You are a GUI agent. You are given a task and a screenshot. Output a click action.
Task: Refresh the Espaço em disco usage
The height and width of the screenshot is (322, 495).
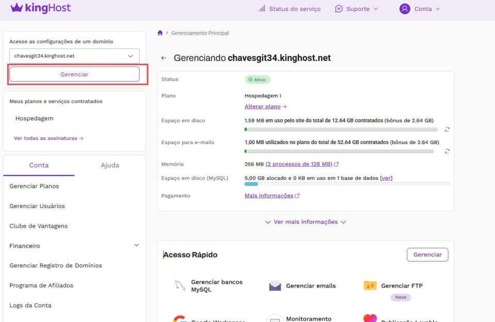coord(447,130)
